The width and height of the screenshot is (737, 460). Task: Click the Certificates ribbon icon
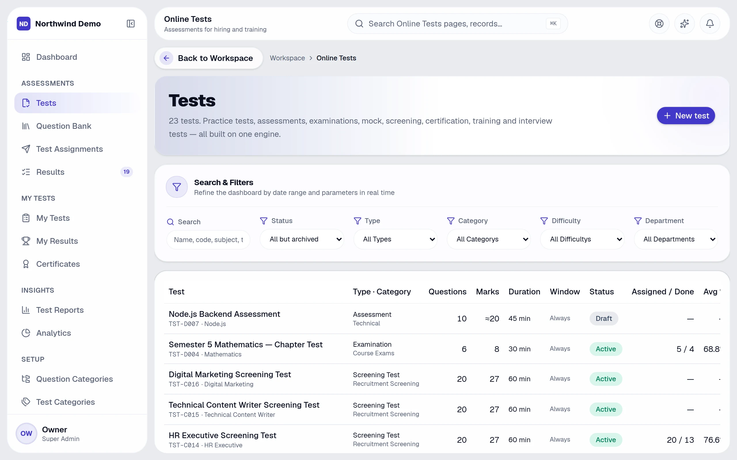26,264
